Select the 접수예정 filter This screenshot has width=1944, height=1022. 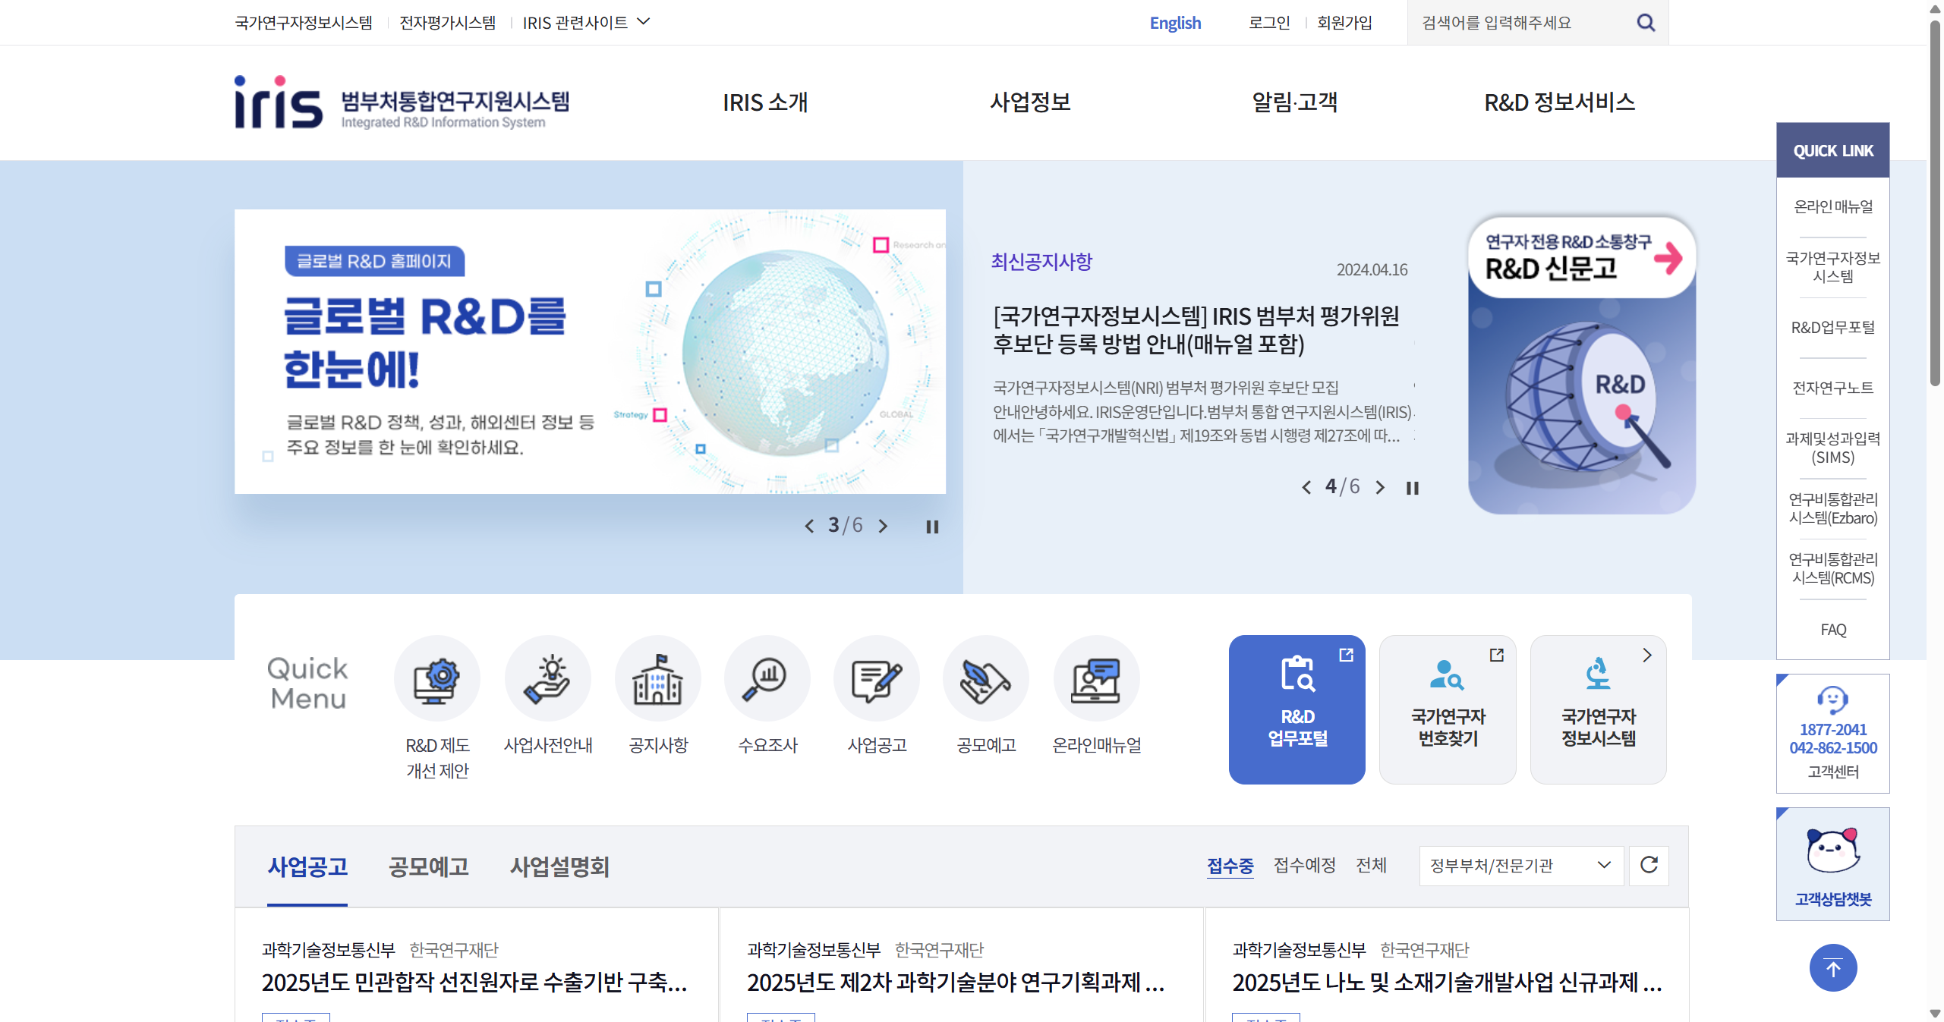[1304, 866]
